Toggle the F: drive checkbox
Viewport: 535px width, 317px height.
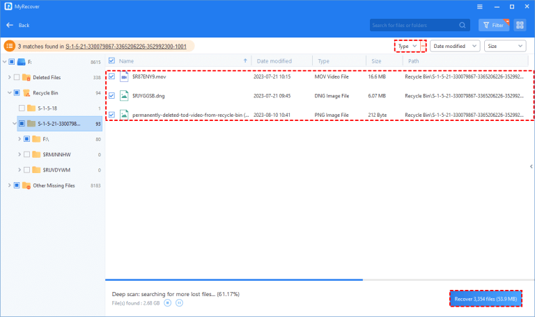12,62
